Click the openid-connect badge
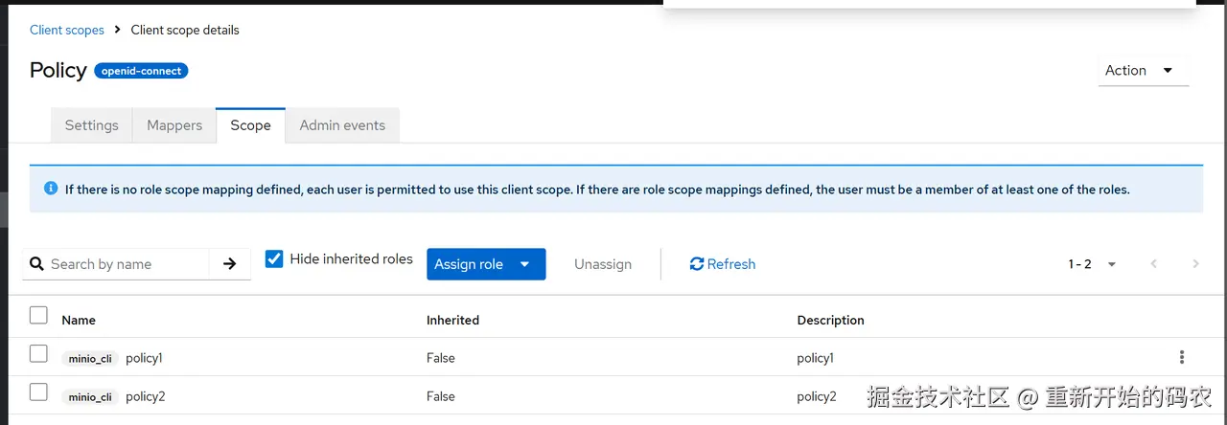The height and width of the screenshot is (425, 1227). pos(141,71)
